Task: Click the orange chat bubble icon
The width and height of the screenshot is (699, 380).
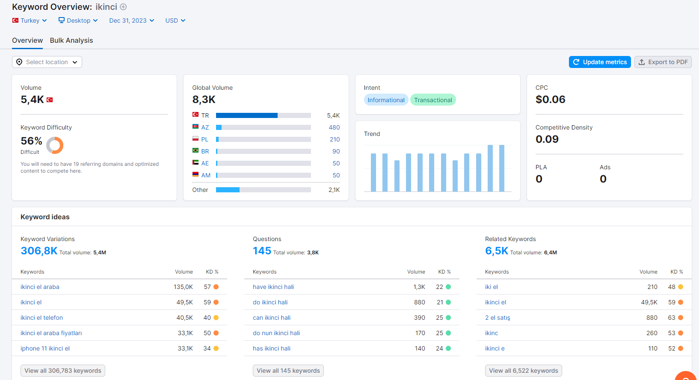Action: point(686,376)
